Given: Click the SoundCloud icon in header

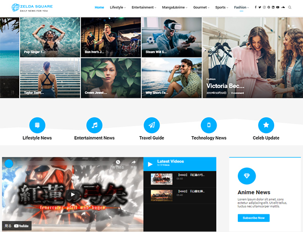Looking at the screenshot, I should (x=283, y=8).
